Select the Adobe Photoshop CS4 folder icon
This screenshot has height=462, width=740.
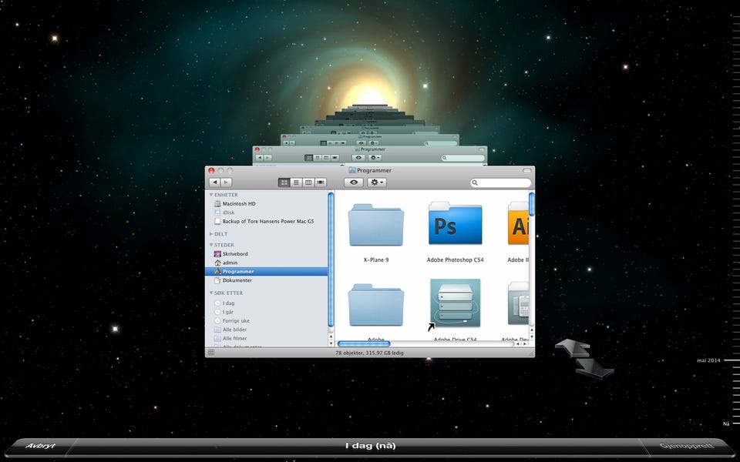tap(455, 223)
